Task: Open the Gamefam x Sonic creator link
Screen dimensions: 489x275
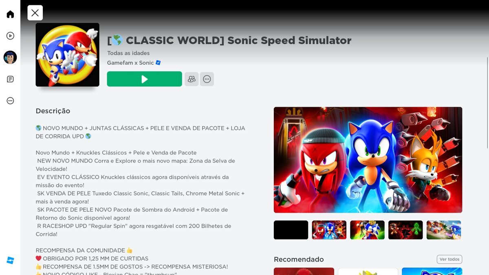Action: click(130, 63)
